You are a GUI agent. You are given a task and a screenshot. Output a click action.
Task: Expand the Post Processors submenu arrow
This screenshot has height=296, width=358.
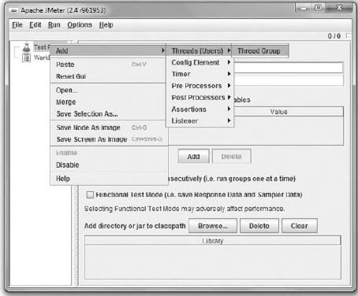(229, 98)
